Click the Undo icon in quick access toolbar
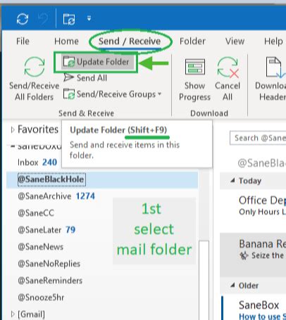 click(x=43, y=19)
